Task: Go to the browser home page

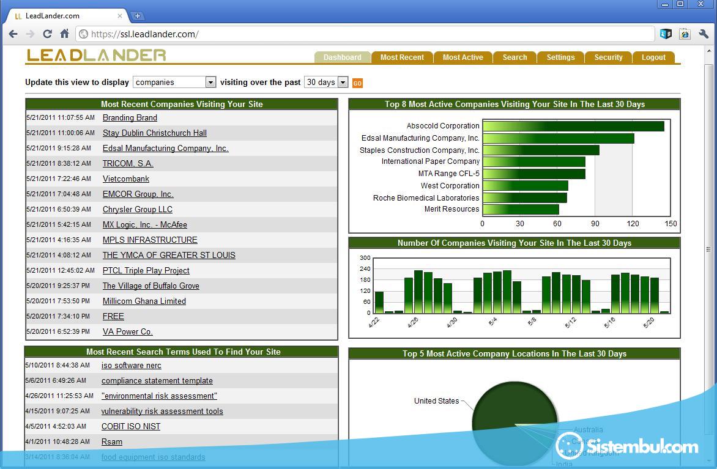Action: coord(64,34)
